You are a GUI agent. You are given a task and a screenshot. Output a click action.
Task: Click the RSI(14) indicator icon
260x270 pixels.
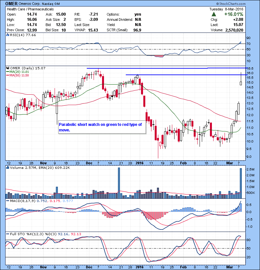coord(7,35)
